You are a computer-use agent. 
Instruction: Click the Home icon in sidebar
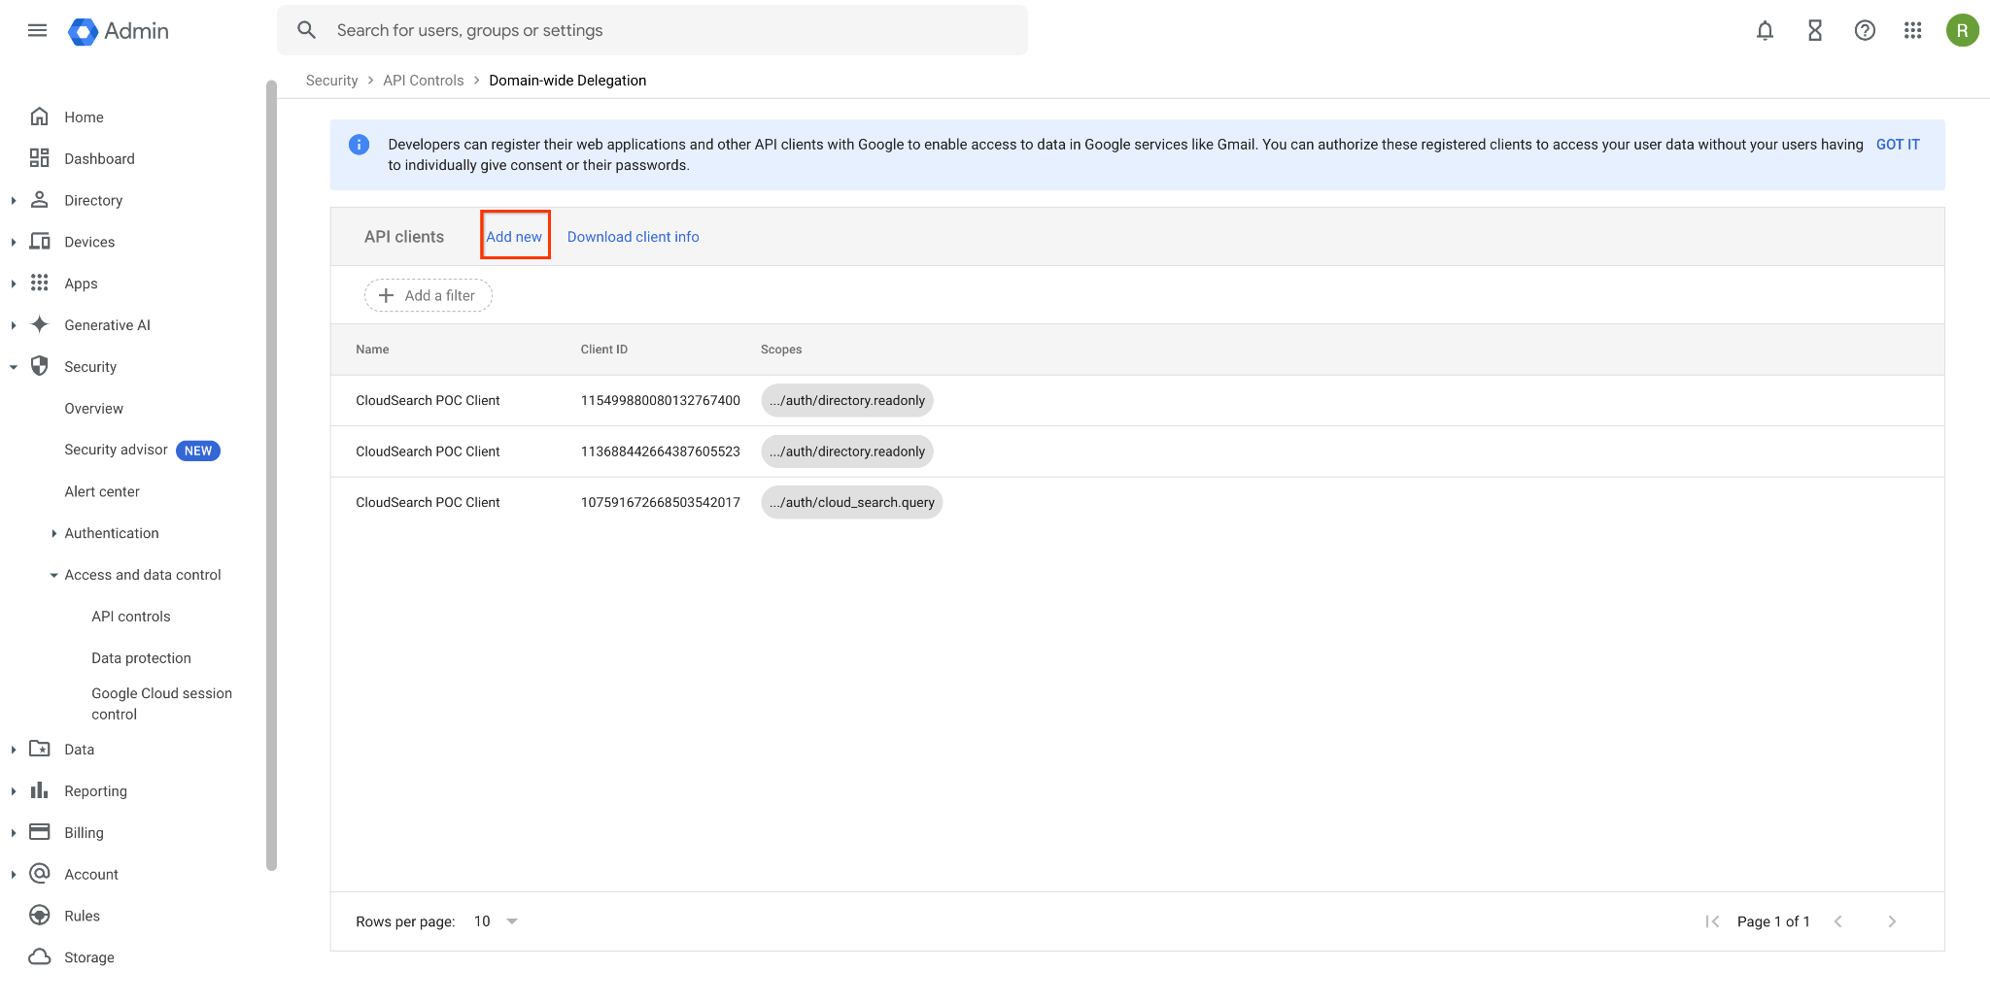coord(39,116)
